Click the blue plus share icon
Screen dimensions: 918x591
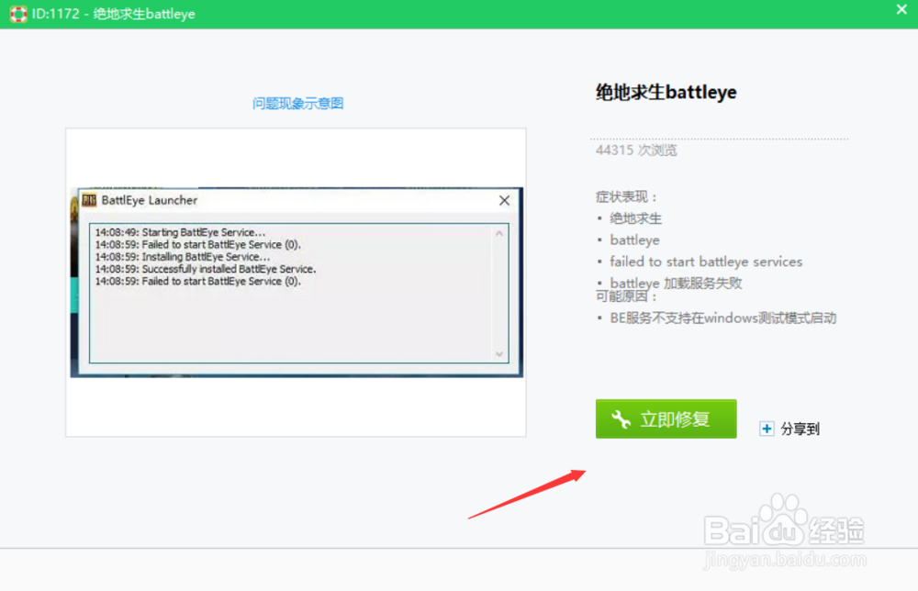click(x=767, y=429)
